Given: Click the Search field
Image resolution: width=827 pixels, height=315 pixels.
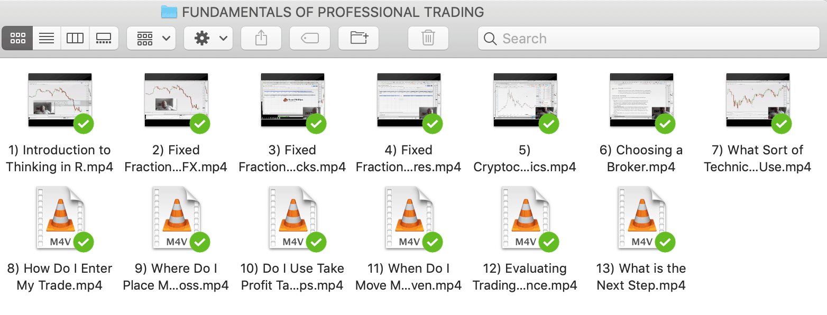Looking at the screenshot, I should (x=648, y=39).
